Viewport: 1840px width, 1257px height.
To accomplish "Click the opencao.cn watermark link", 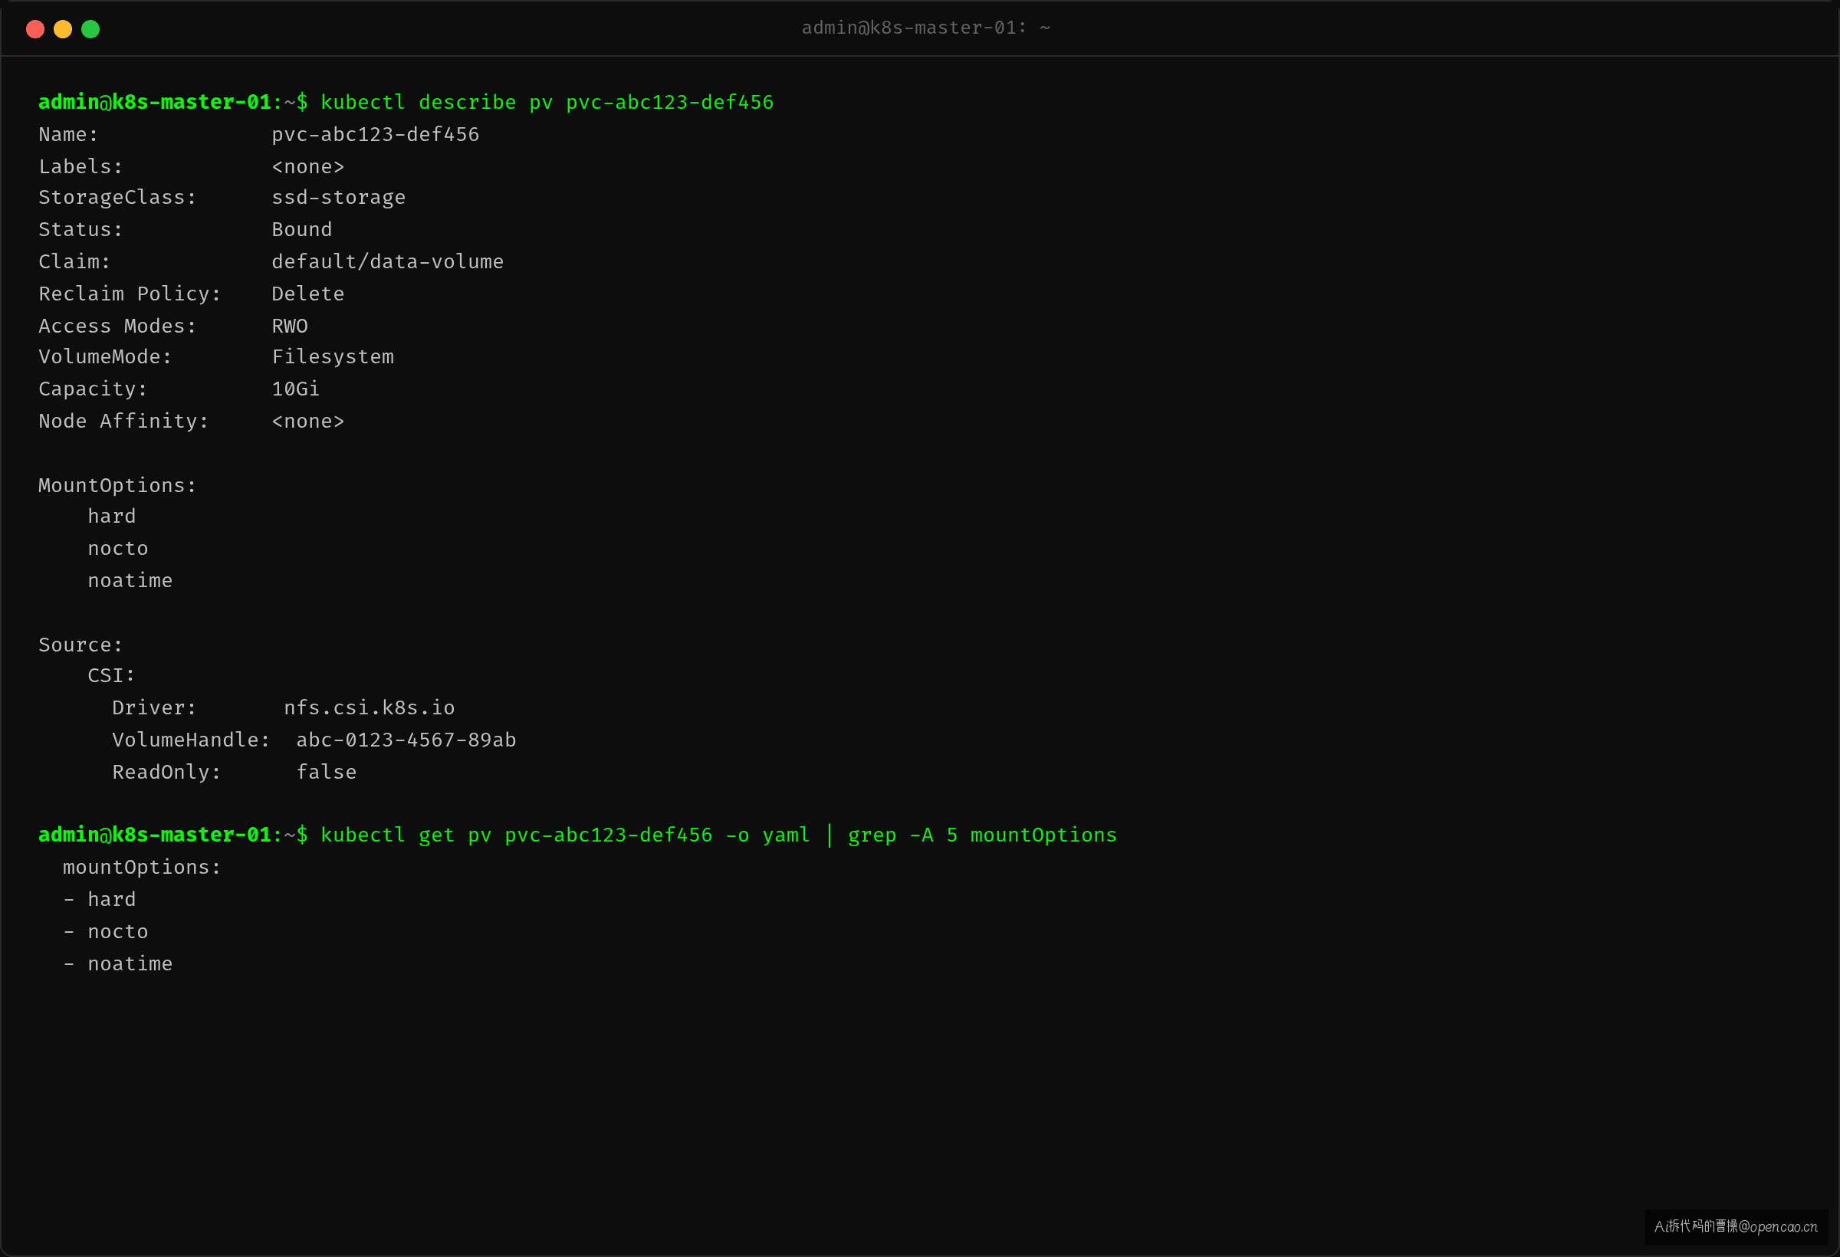I will click(1736, 1227).
